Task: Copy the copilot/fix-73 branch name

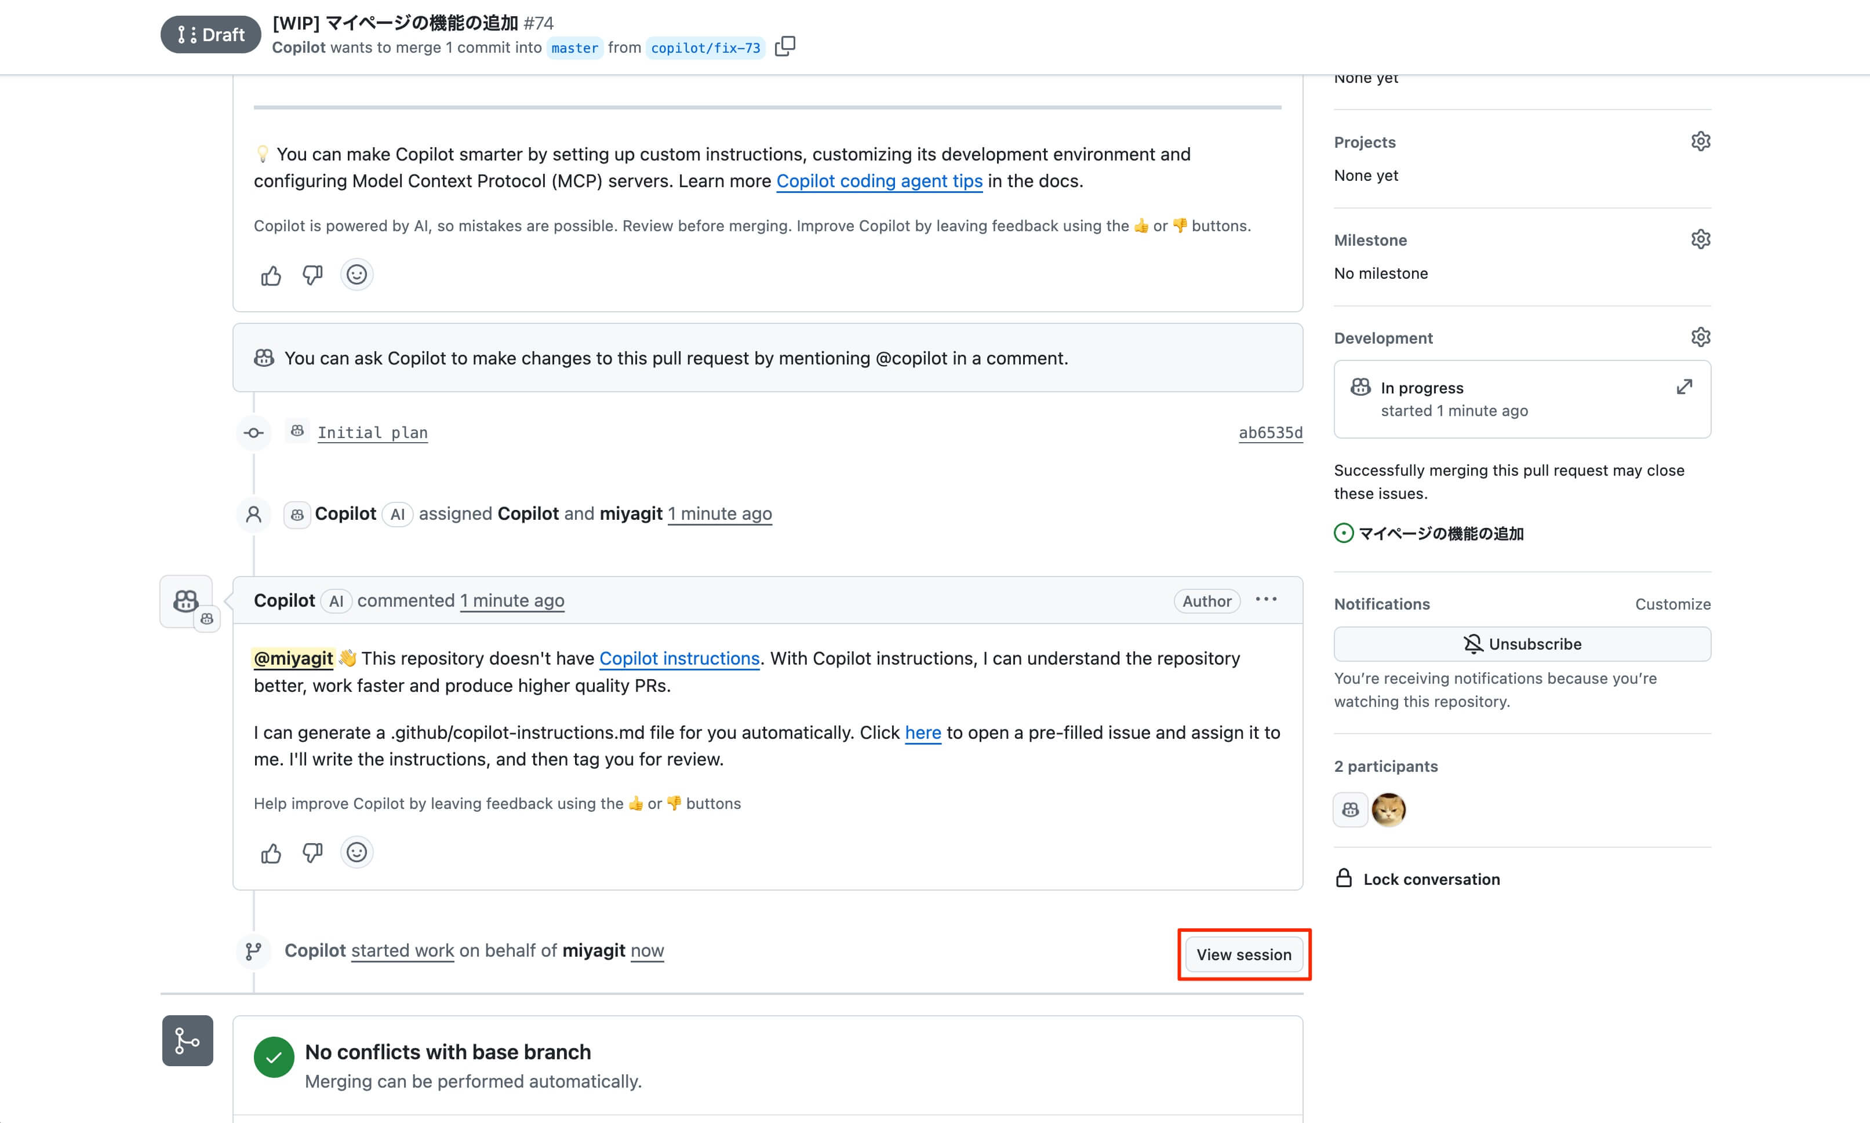Action: tap(785, 47)
